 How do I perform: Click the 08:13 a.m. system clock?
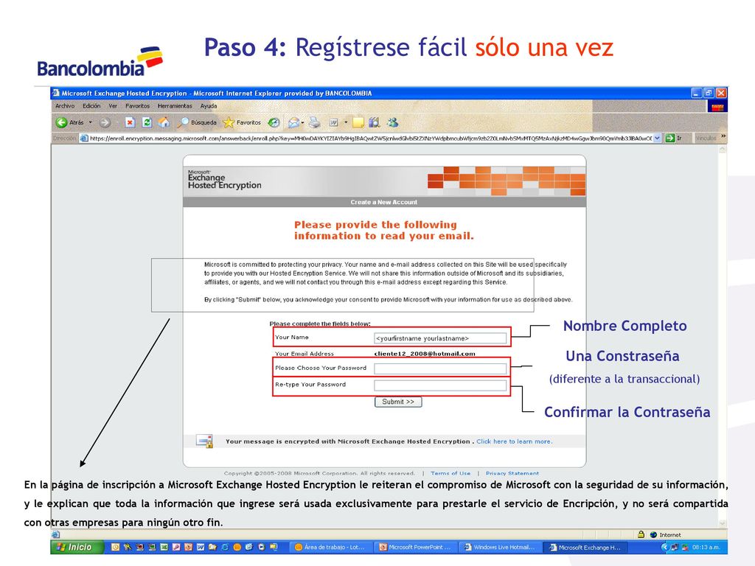pos(706,548)
